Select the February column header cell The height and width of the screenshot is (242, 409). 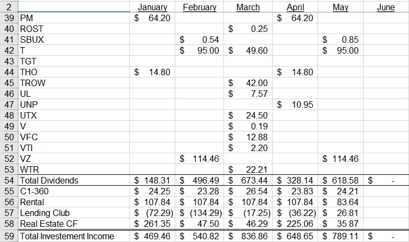tap(199, 7)
